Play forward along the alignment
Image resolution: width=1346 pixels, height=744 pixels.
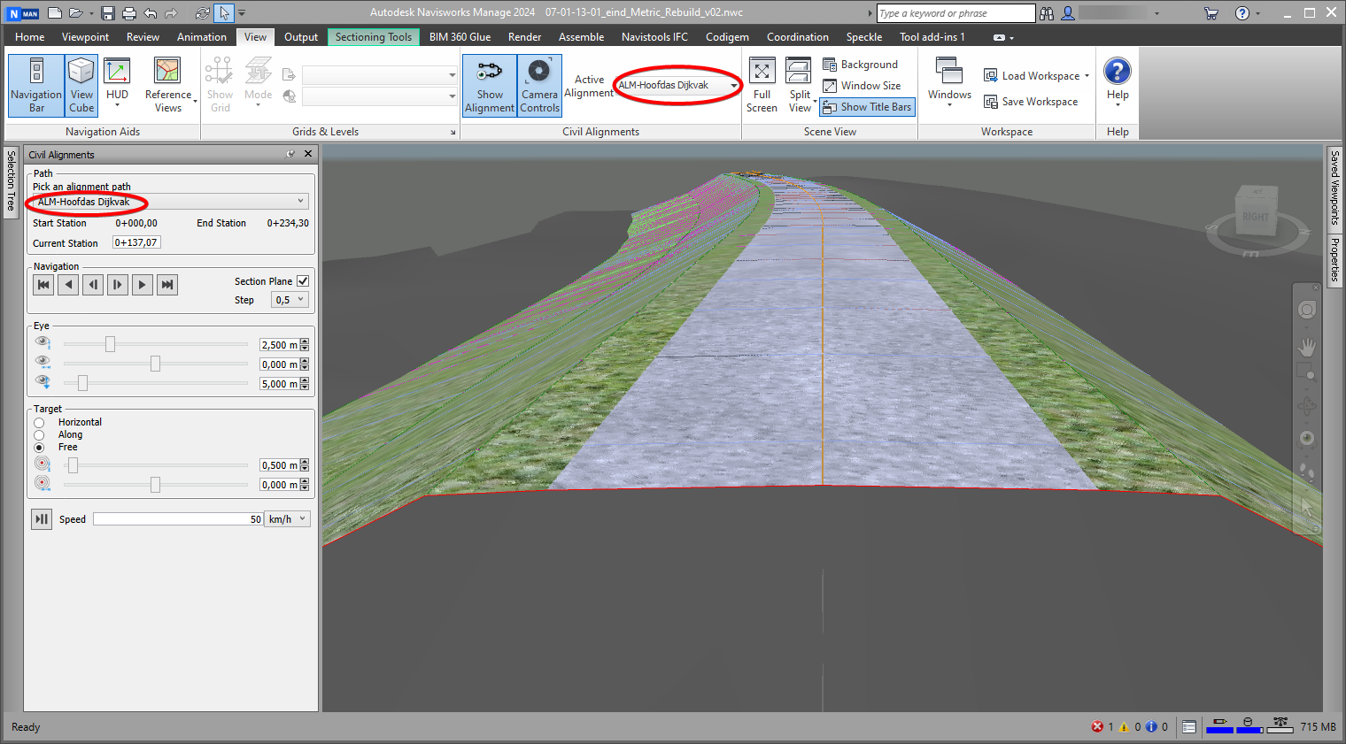(143, 285)
